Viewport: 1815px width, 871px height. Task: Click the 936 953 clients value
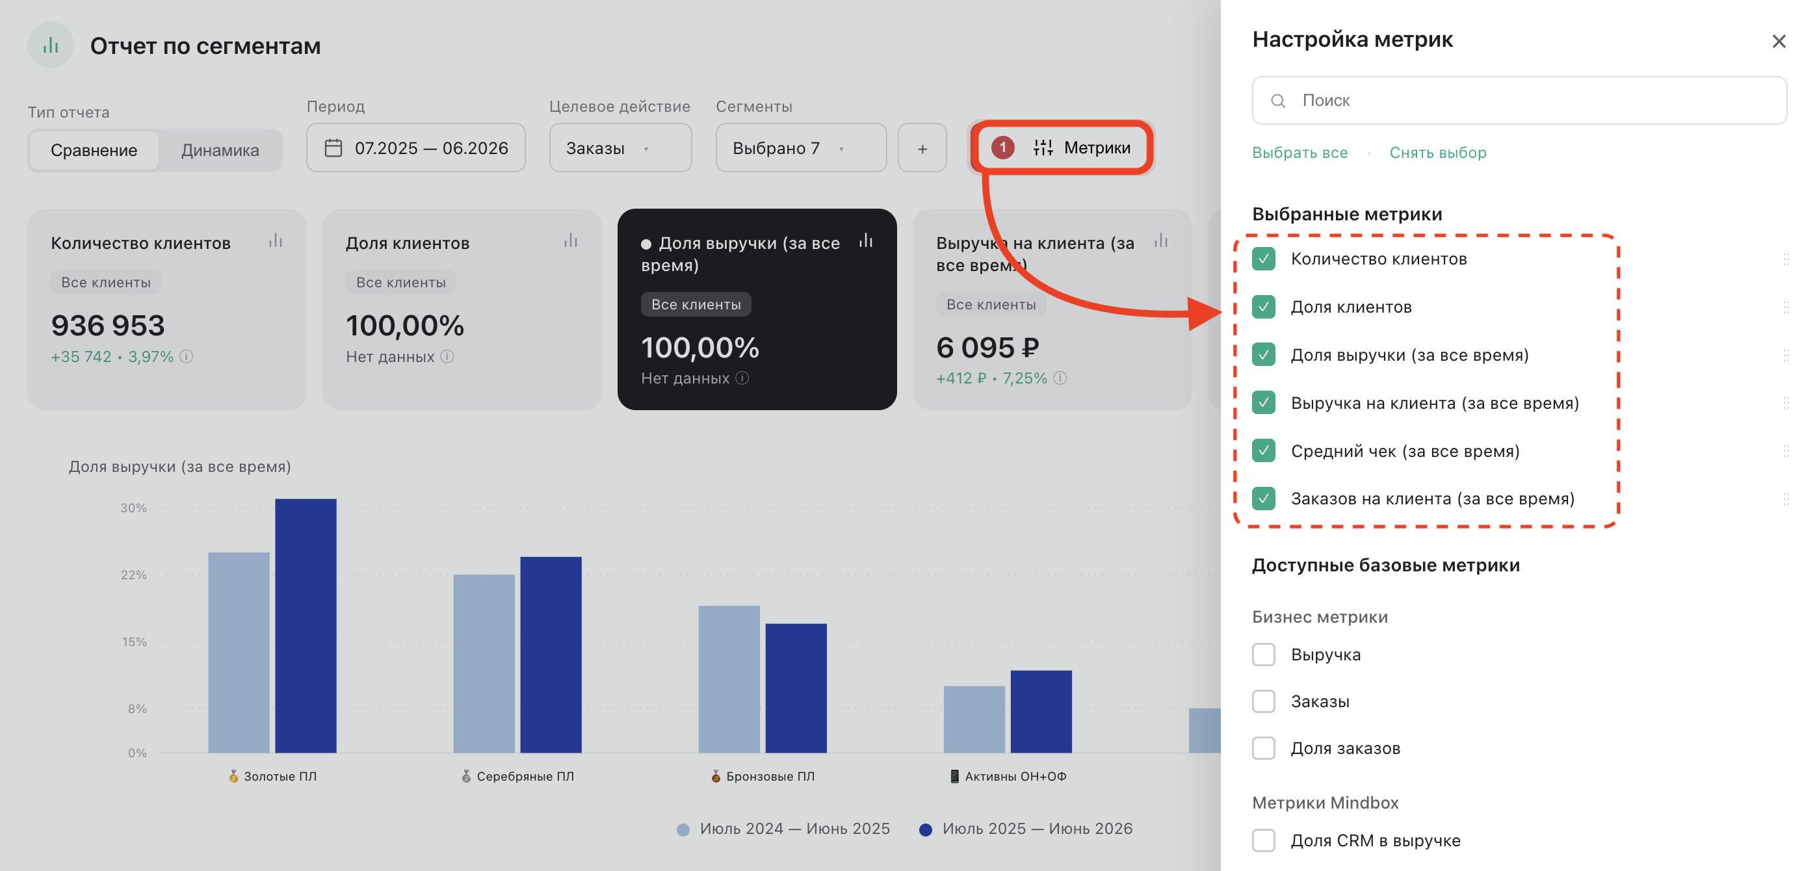pyautogui.click(x=108, y=326)
